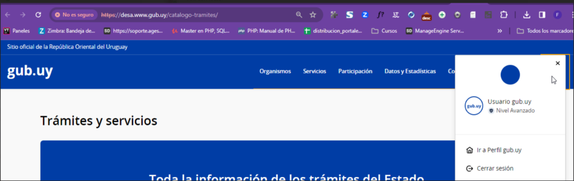This screenshot has width=574, height=181.
Task: Reload the current page
Action: coord(38,15)
